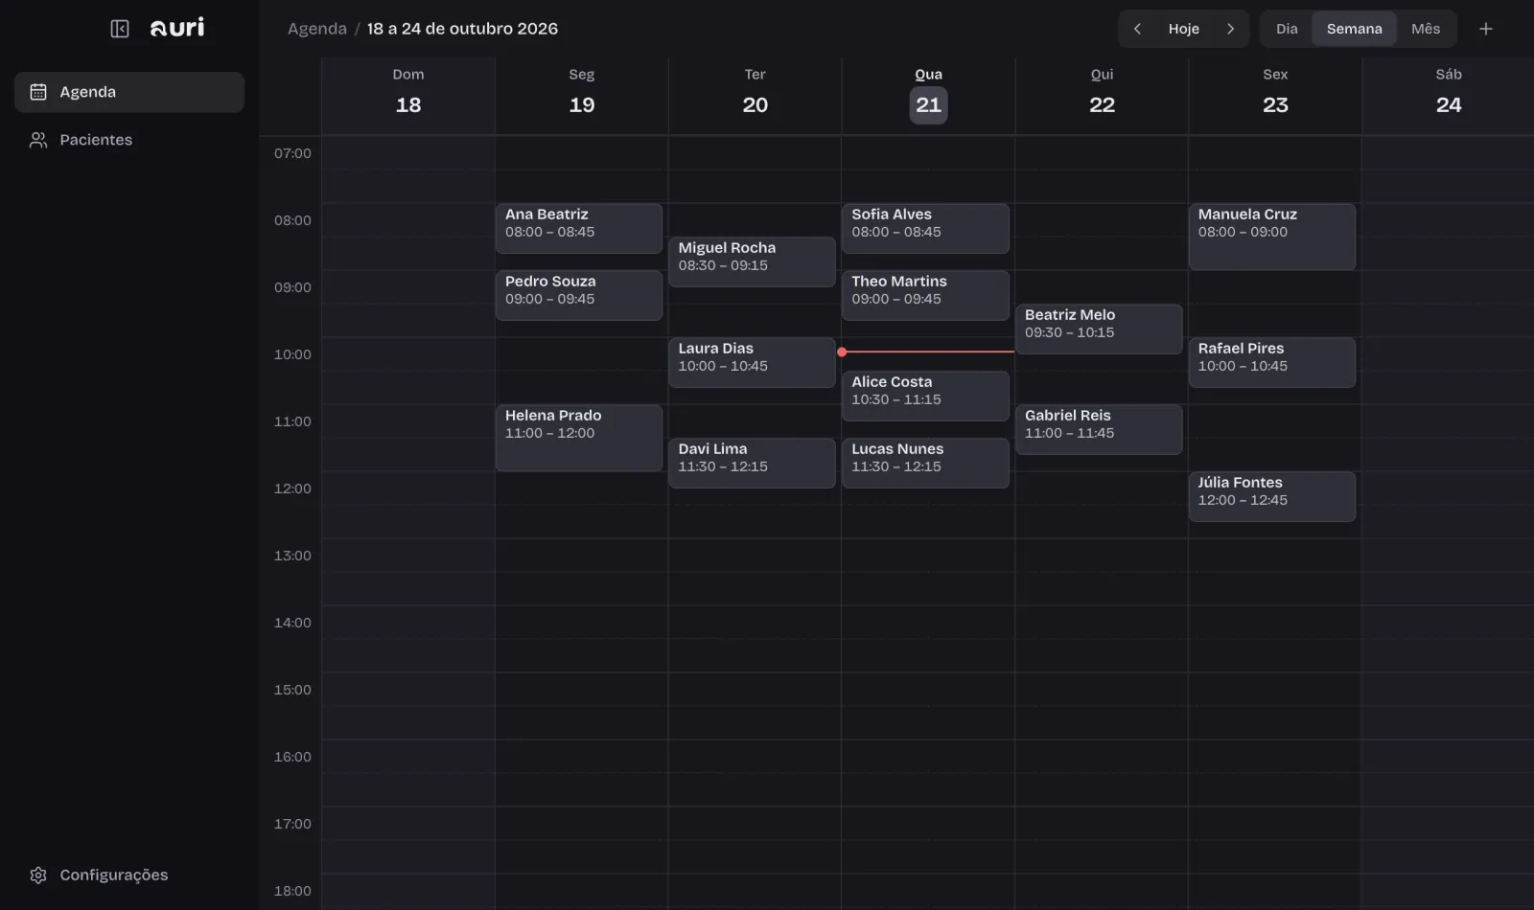Viewport: 1534px width, 910px height.
Task: Open Helena Prado 11:00 appointment
Action: click(579, 438)
